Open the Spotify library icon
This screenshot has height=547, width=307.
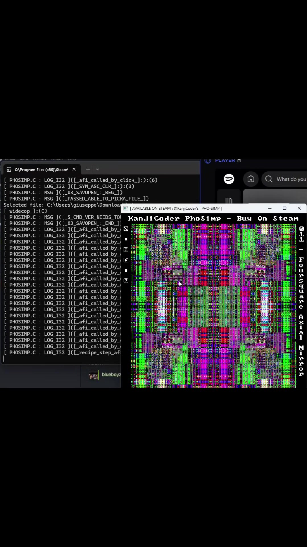tap(229, 201)
